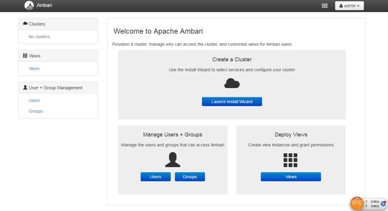Click the Ambari brand name in the navbar
The image size is (388, 211).
(x=44, y=5)
